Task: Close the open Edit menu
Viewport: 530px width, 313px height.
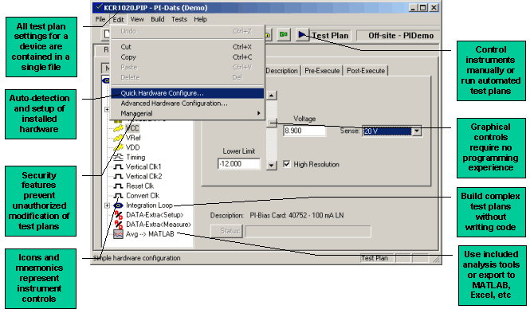Action: click(118, 19)
